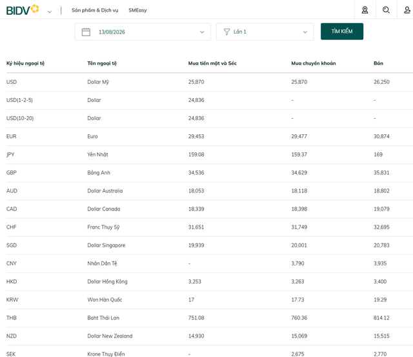Click the Won Hàn Quốc name
The height and width of the screenshot is (357, 413).
(105, 300)
